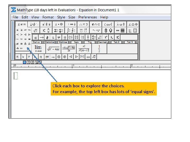Image resolution: width=190 pixels, height=142 pixels.
Task: Insert right arrow from small symbol bar
Action: pos(42,37)
